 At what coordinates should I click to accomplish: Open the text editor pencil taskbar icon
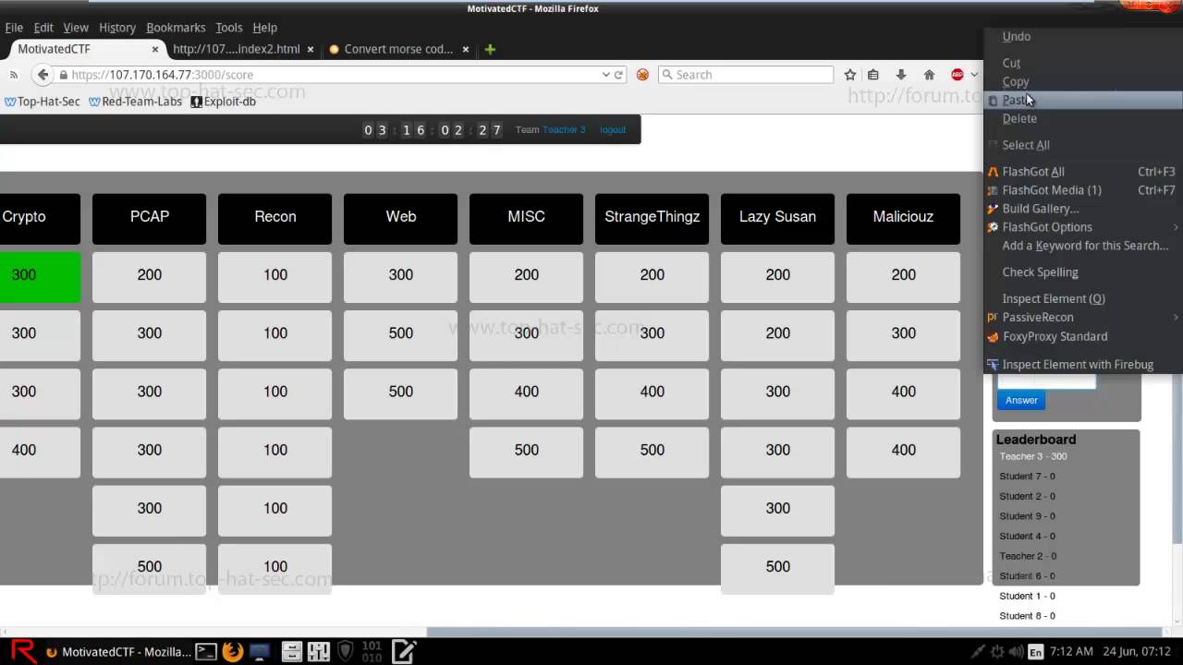point(404,652)
